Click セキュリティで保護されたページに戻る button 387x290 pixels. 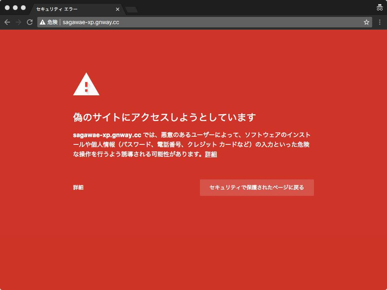tap(257, 188)
